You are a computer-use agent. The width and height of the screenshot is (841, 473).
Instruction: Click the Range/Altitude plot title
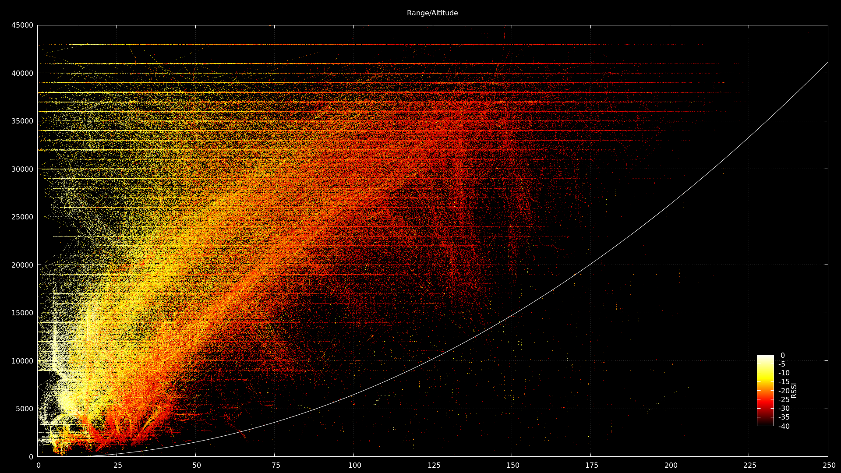(432, 13)
